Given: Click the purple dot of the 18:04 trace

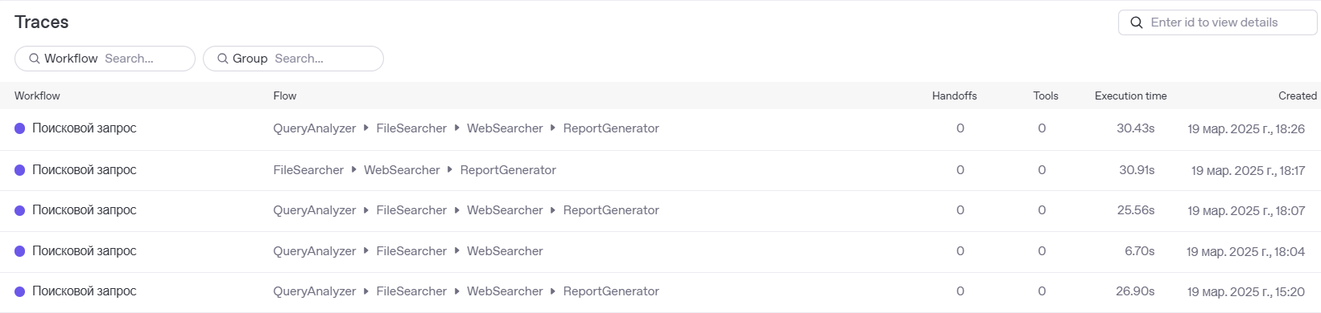Looking at the screenshot, I should point(20,251).
